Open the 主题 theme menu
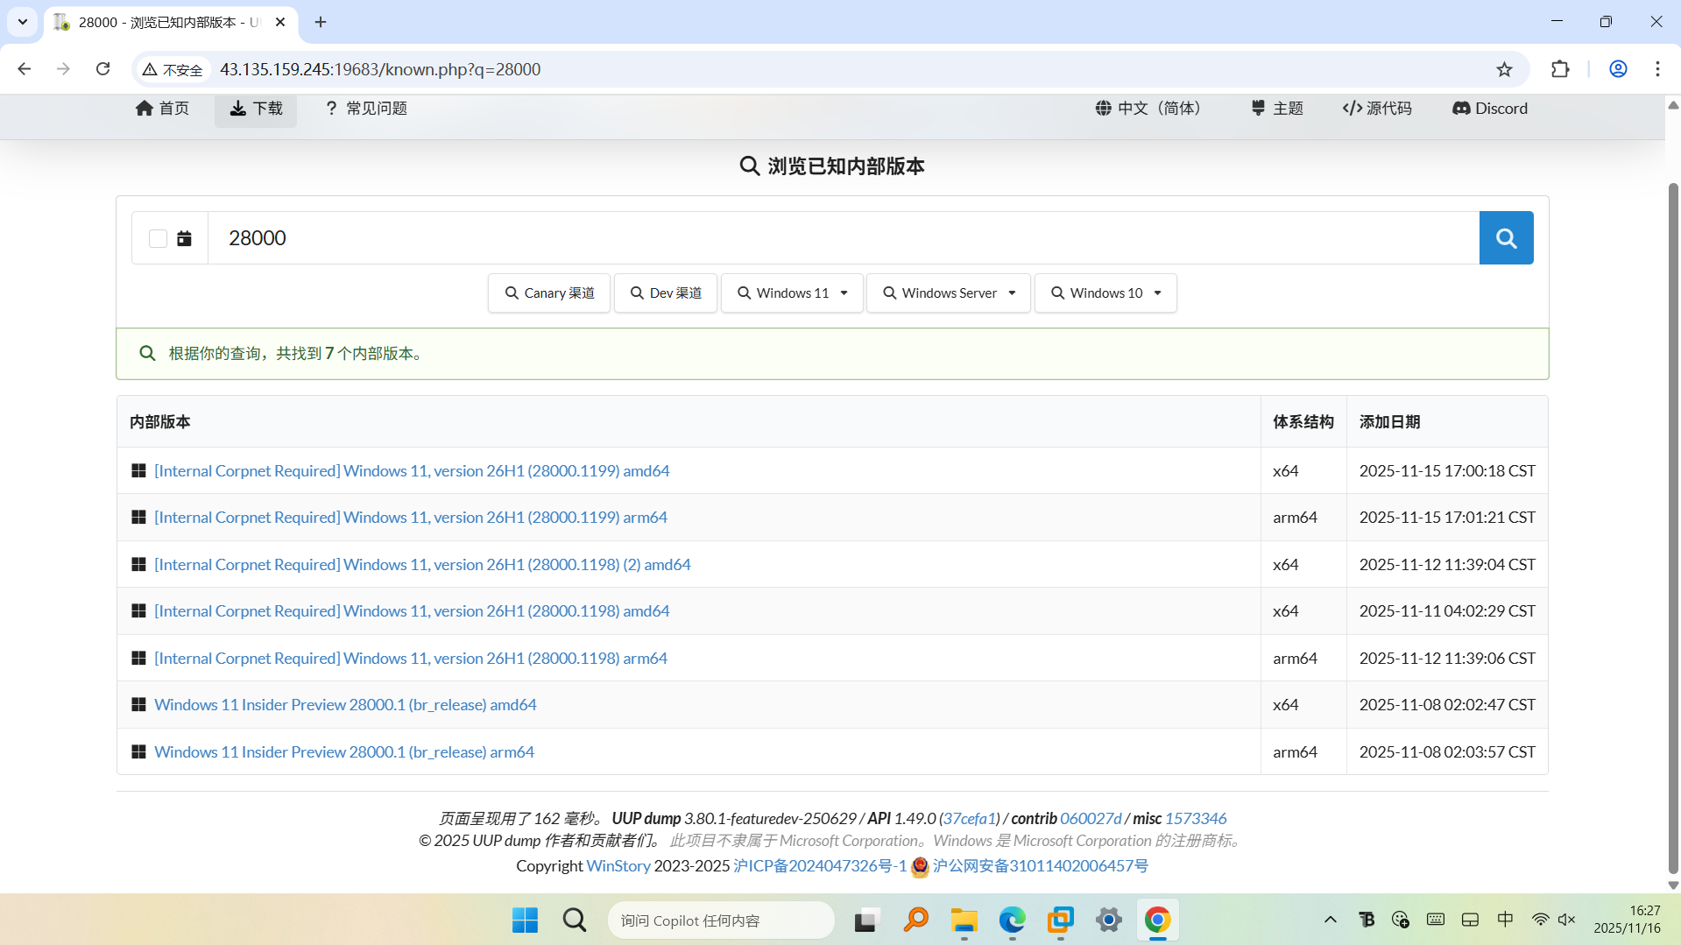The height and width of the screenshot is (945, 1681). tap(1277, 108)
